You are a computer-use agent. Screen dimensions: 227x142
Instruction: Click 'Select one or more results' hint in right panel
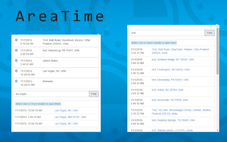click(x=154, y=43)
